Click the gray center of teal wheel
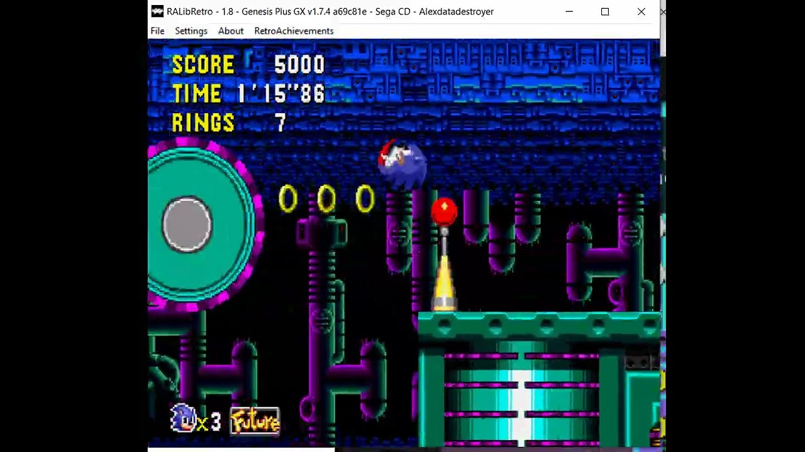The height and width of the screenshot is (452, 805). 187,225
